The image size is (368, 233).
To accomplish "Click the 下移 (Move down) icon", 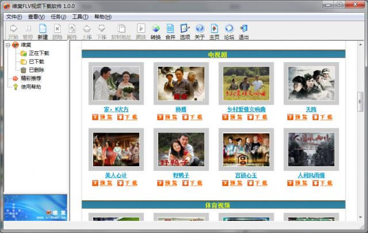I will coord(102,32).
